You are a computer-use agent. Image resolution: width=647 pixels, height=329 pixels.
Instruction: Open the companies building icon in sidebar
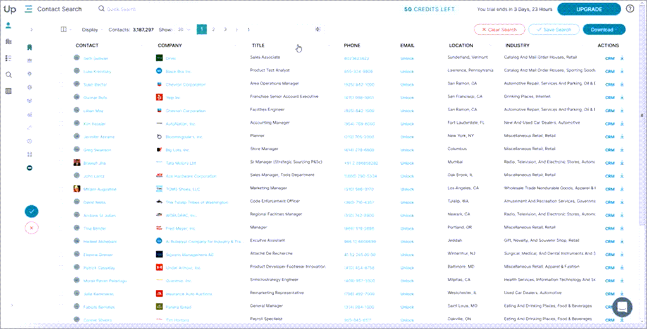click(x=8, y=42)
